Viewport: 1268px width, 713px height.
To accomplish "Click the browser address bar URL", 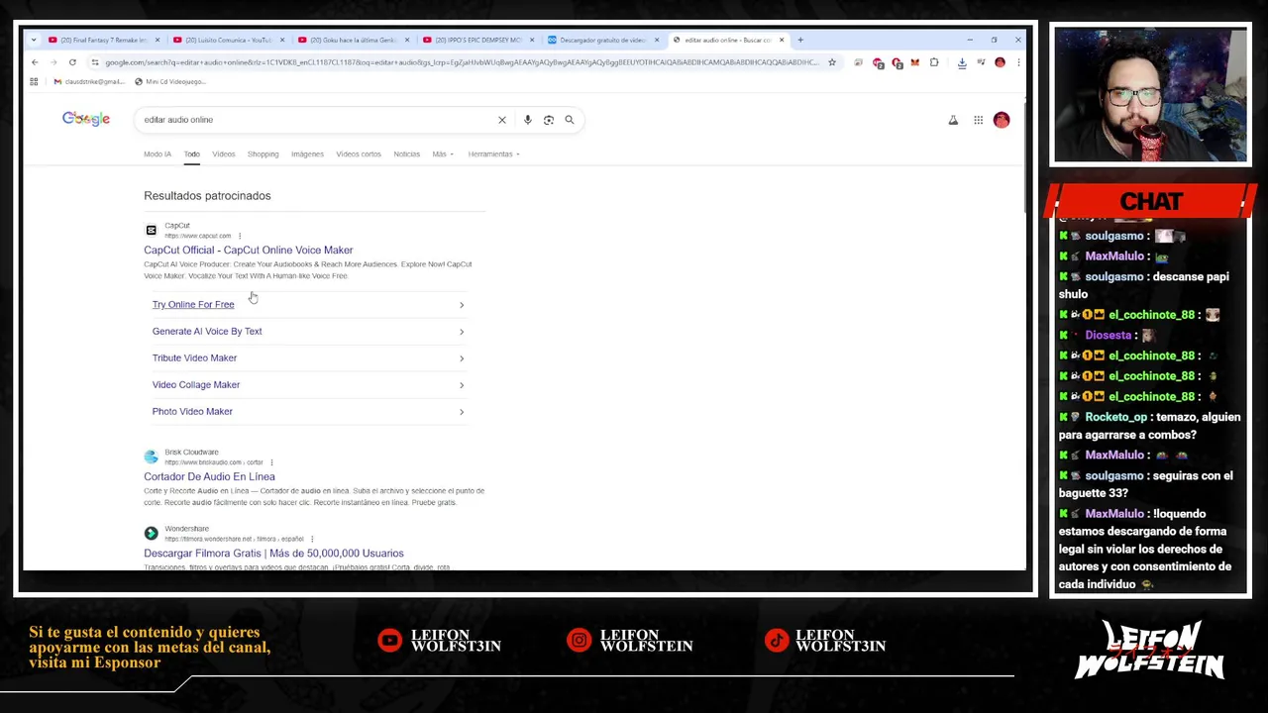I will [462, 62].
